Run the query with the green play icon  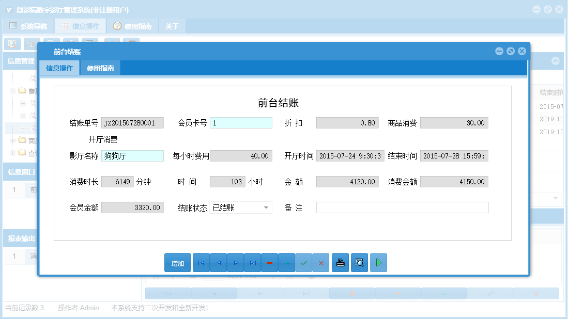378,262
